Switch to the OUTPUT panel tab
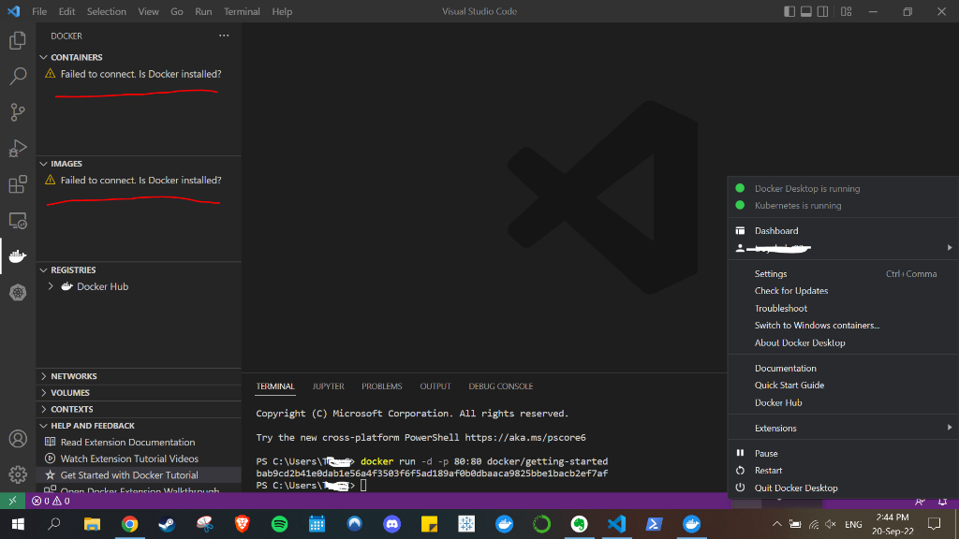Viewport: 959px width, 539px height. click(x=435, y=386)
